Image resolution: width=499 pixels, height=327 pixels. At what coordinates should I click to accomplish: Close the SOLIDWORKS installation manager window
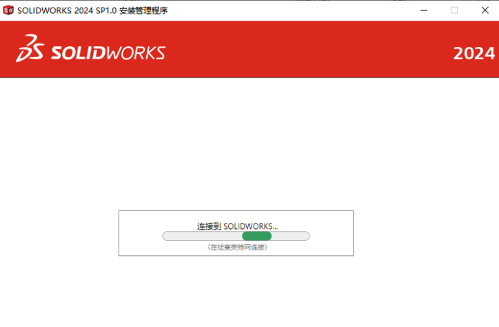pos(485,10)
